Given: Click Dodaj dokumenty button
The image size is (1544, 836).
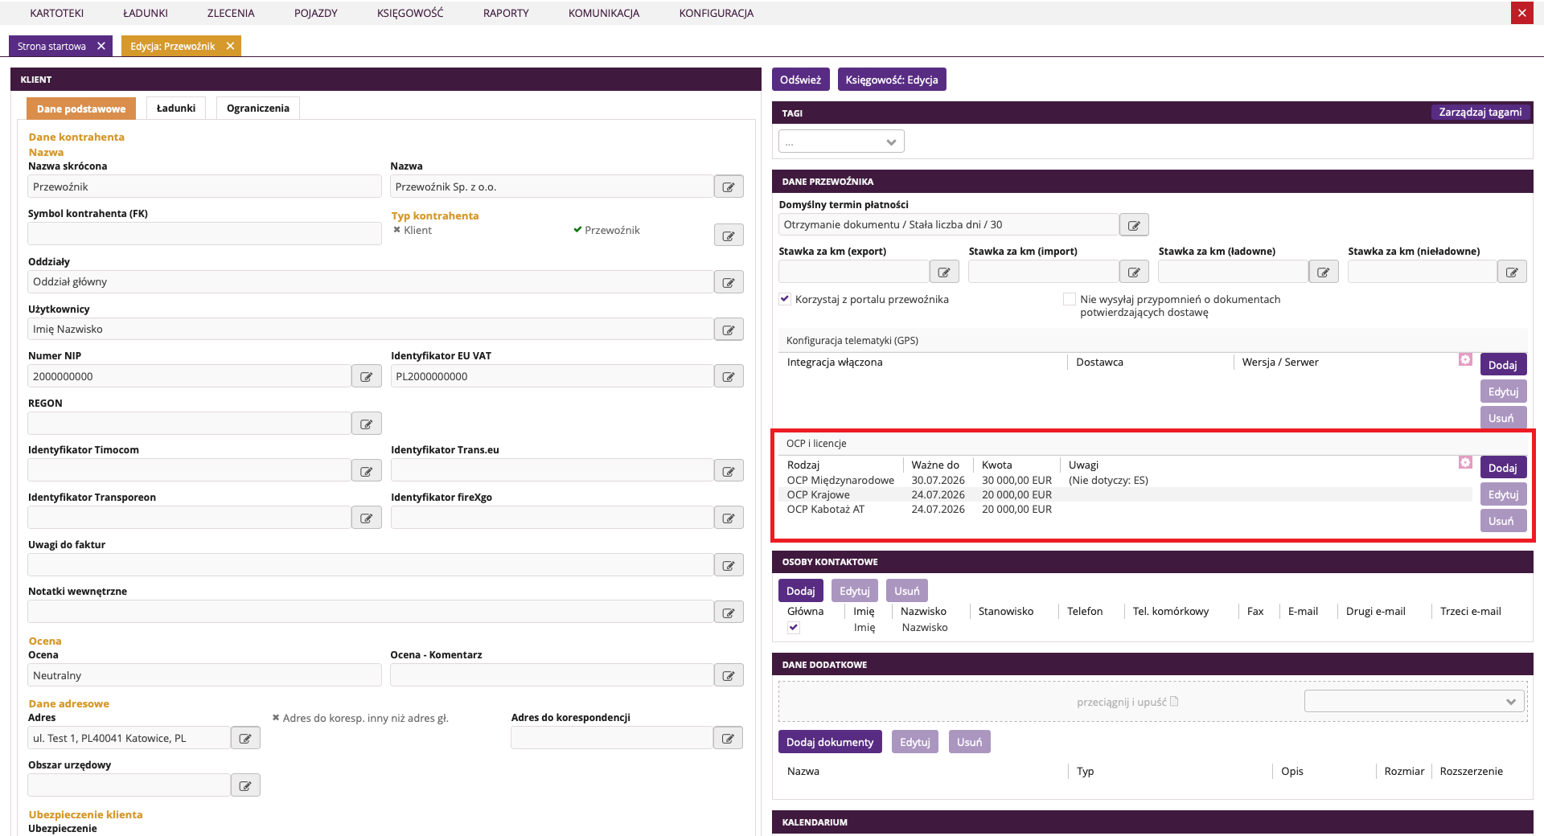Looking at the screenshot, I should pyautogui.click(x=830, y=742).
